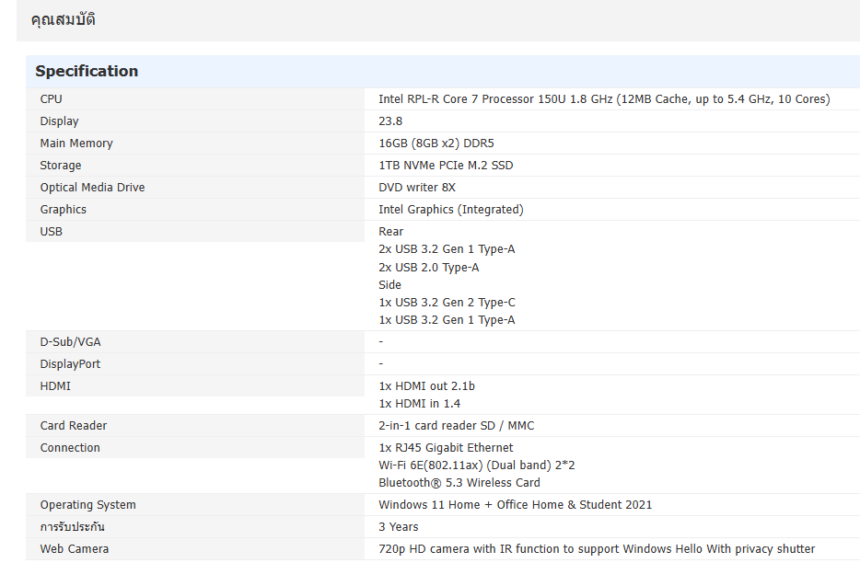
Task: Click the Bluetooth 5.3 Wireless Card line
Action: click(459, 483)
